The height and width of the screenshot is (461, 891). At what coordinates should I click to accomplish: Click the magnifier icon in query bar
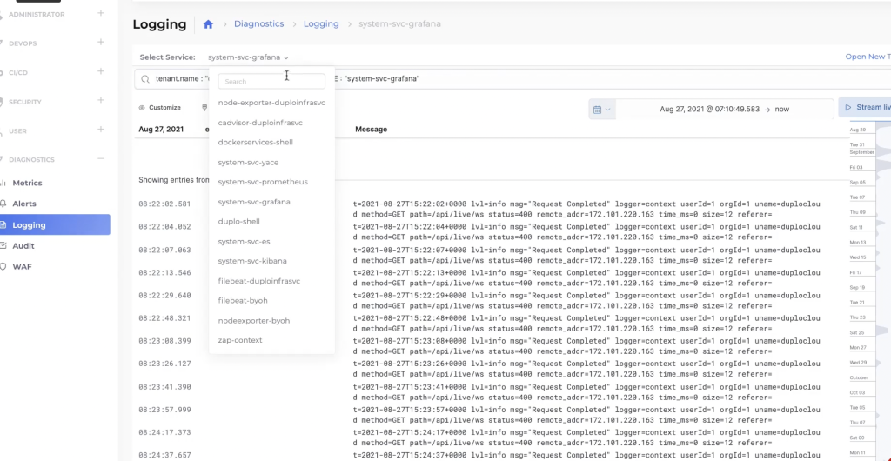pyautogui.click(x=143, y=78)
